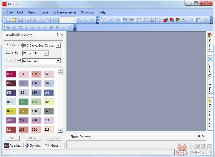This screenshot has height=157, width=215.
Task: Click the red grid with globe icon
Action: point(165,20)
